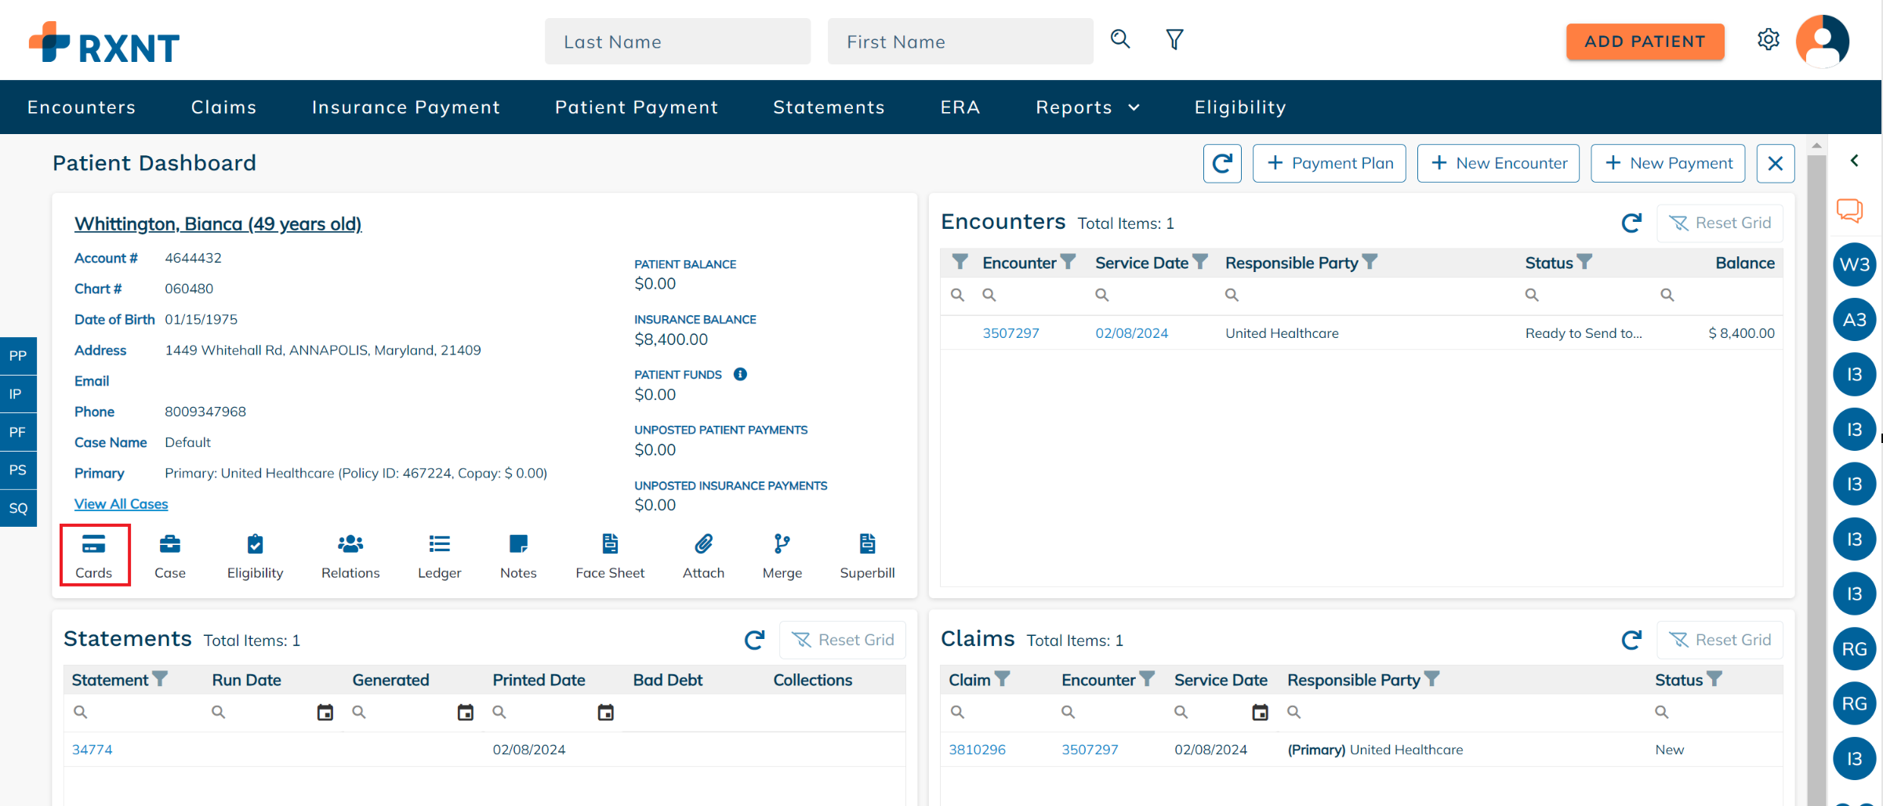
Task: Click the Patient Funds info icon
Action: coord(740,374)
